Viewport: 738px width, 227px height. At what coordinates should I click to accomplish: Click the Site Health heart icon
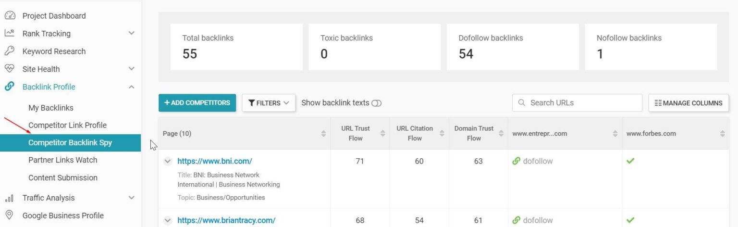tap(9, 69)
